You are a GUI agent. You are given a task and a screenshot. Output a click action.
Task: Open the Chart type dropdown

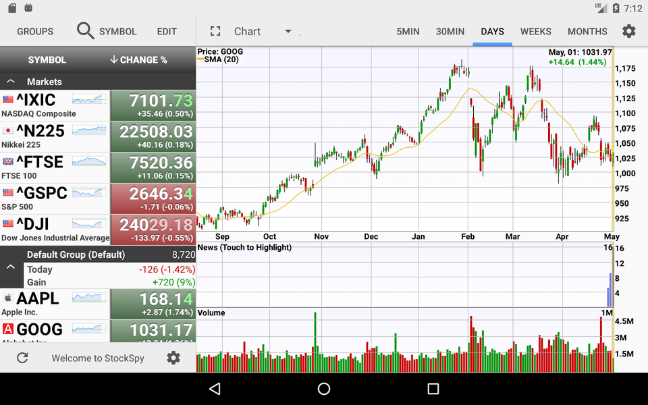(x=288, y=31)
